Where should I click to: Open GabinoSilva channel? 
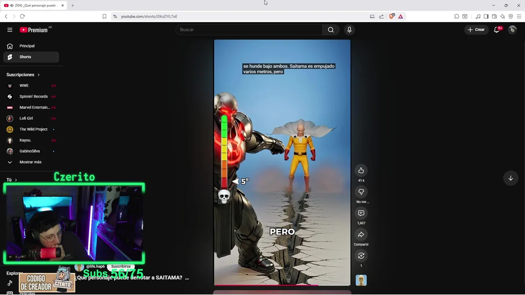pyautogui.click(x=31, y=151)
